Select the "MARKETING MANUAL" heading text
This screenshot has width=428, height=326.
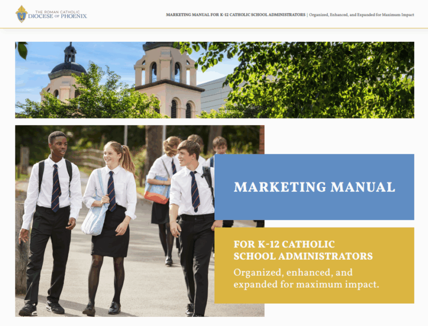tap(314, 188)
